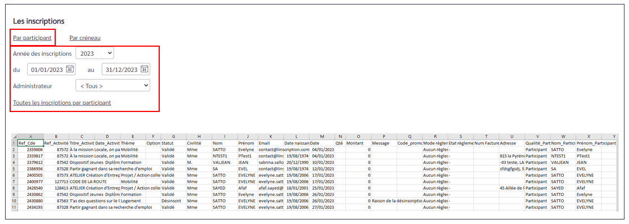Click the sabrina.sallo email cell
Screen dimensions: 629x224
pos(271,163)
